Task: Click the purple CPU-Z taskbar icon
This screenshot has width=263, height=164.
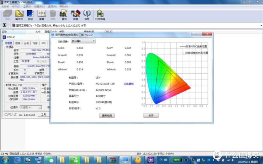Action: click(150, 160)
